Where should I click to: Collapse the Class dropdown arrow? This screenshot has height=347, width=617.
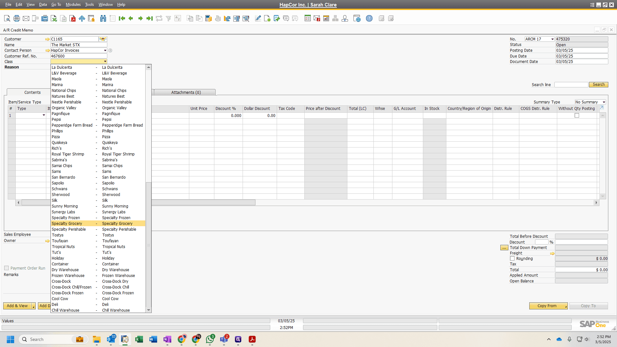[x=105, y=61]
